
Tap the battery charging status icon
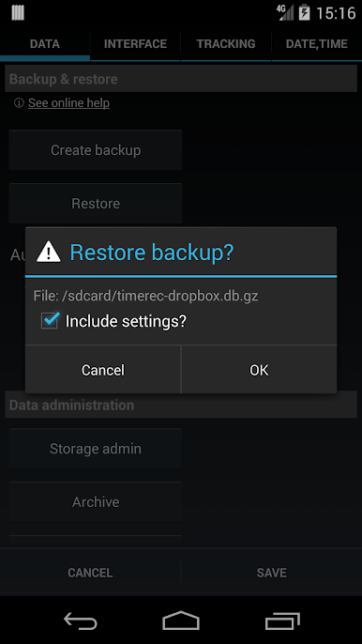click(304, 13)
